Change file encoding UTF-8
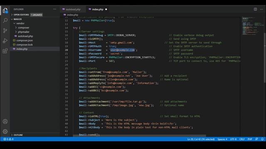266x149 pixels. 233,139
